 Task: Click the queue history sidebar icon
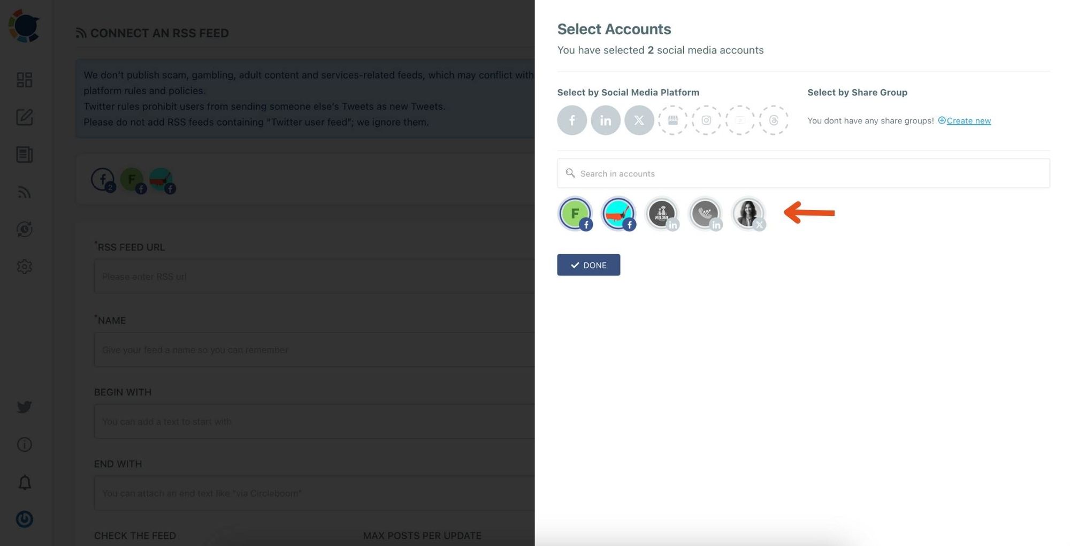click(24, 229)
